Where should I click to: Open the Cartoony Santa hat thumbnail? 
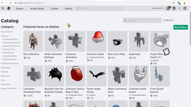[96, 41]
